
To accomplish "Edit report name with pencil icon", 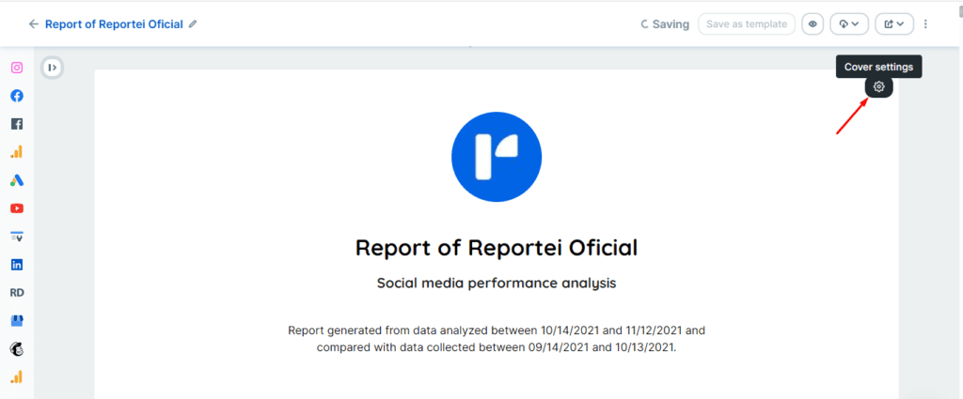I will pos(193,24).
